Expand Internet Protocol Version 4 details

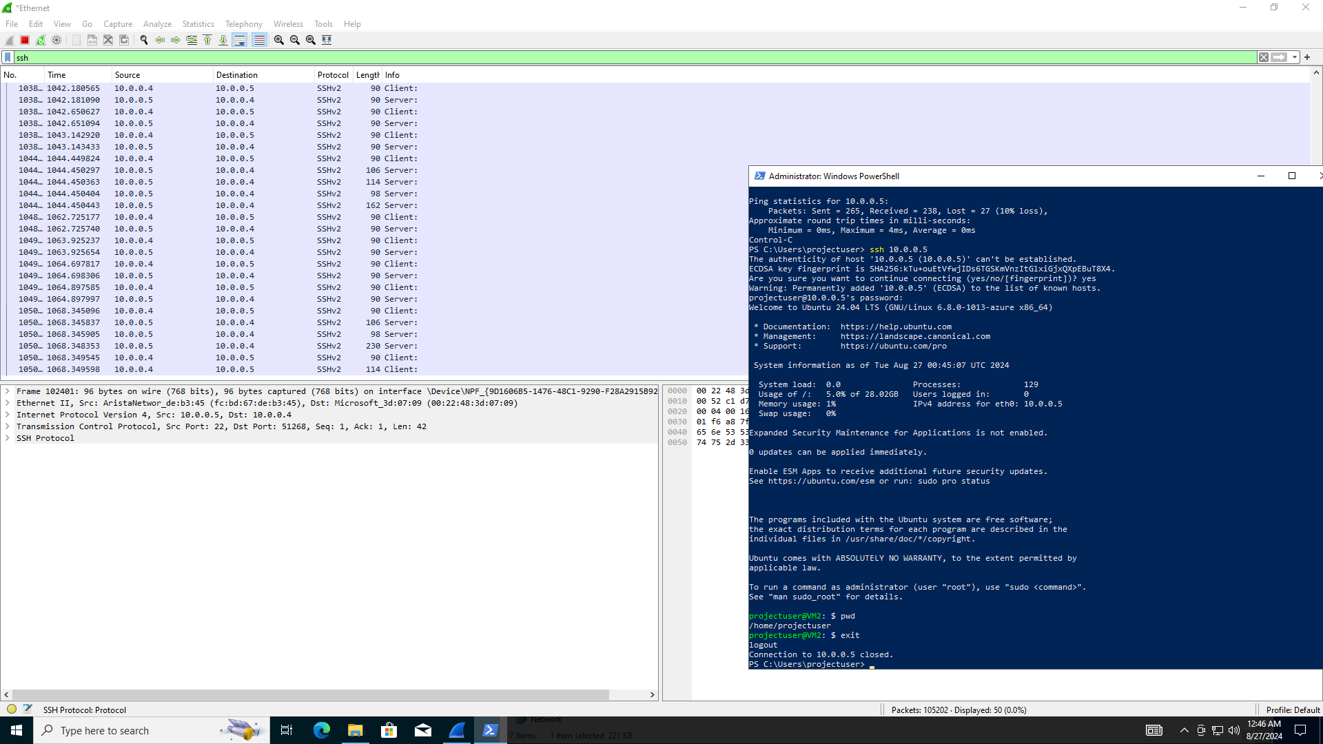(x=7, y=415)
